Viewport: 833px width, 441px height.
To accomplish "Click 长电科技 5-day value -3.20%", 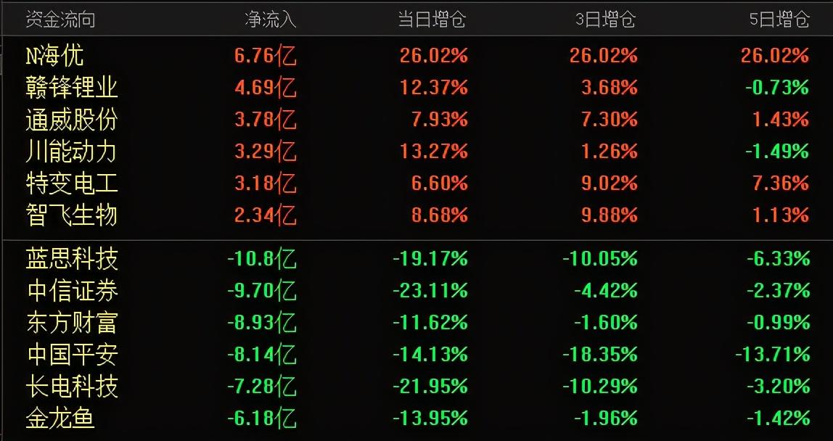I will (x=779, y=387).
